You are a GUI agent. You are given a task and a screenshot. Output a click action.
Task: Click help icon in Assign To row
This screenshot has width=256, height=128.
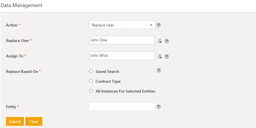tap(167, 57)
